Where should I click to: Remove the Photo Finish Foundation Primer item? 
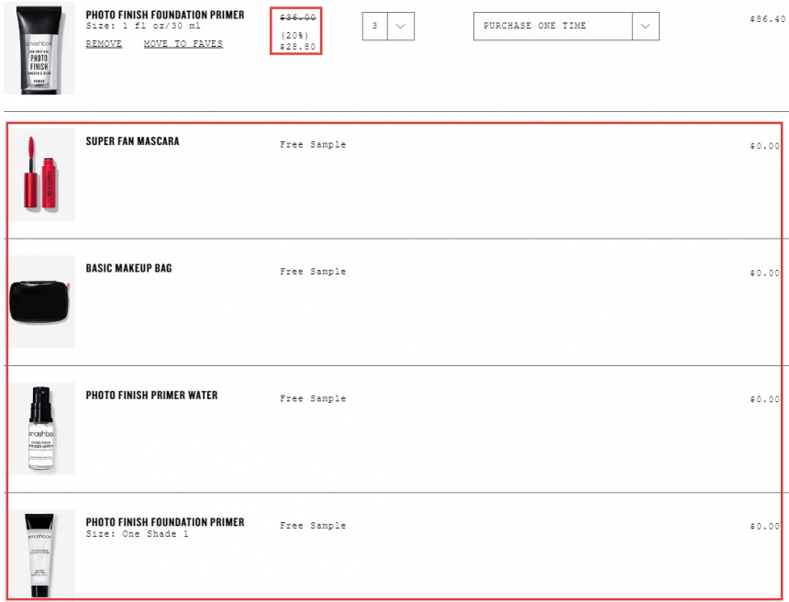click(x=104, y=44)
